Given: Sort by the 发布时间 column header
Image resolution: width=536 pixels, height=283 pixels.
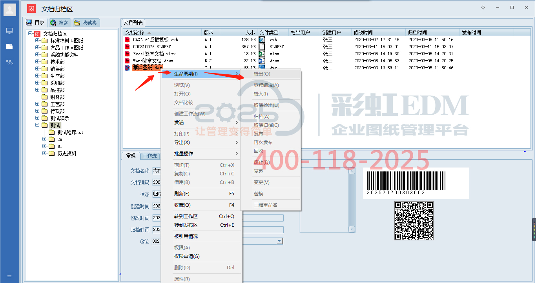Looking at the screenshot, I should 487,32.
